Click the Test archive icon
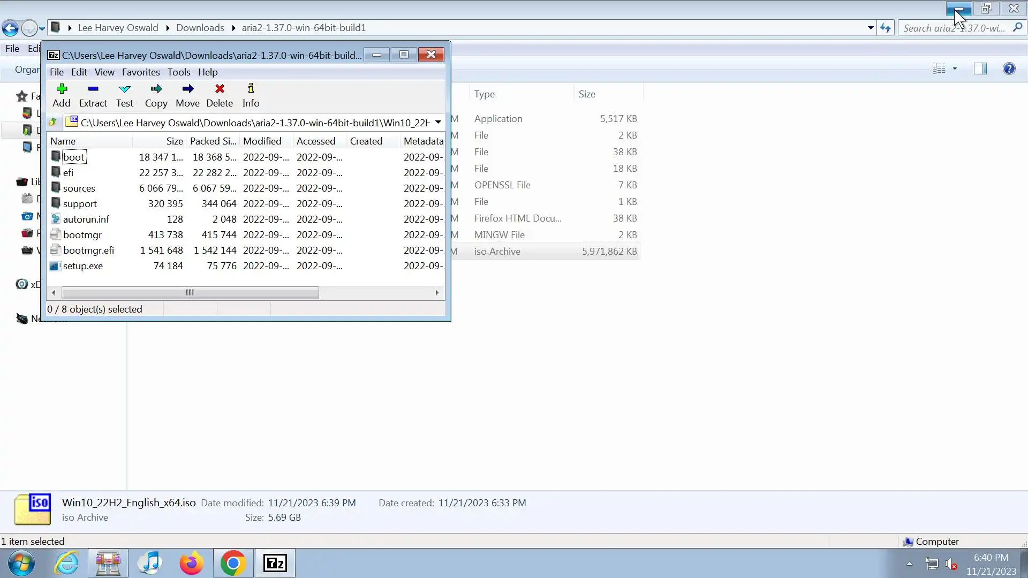Image resolution: width=1028 pixels, height=578 pixels. [x=124, y=95]
